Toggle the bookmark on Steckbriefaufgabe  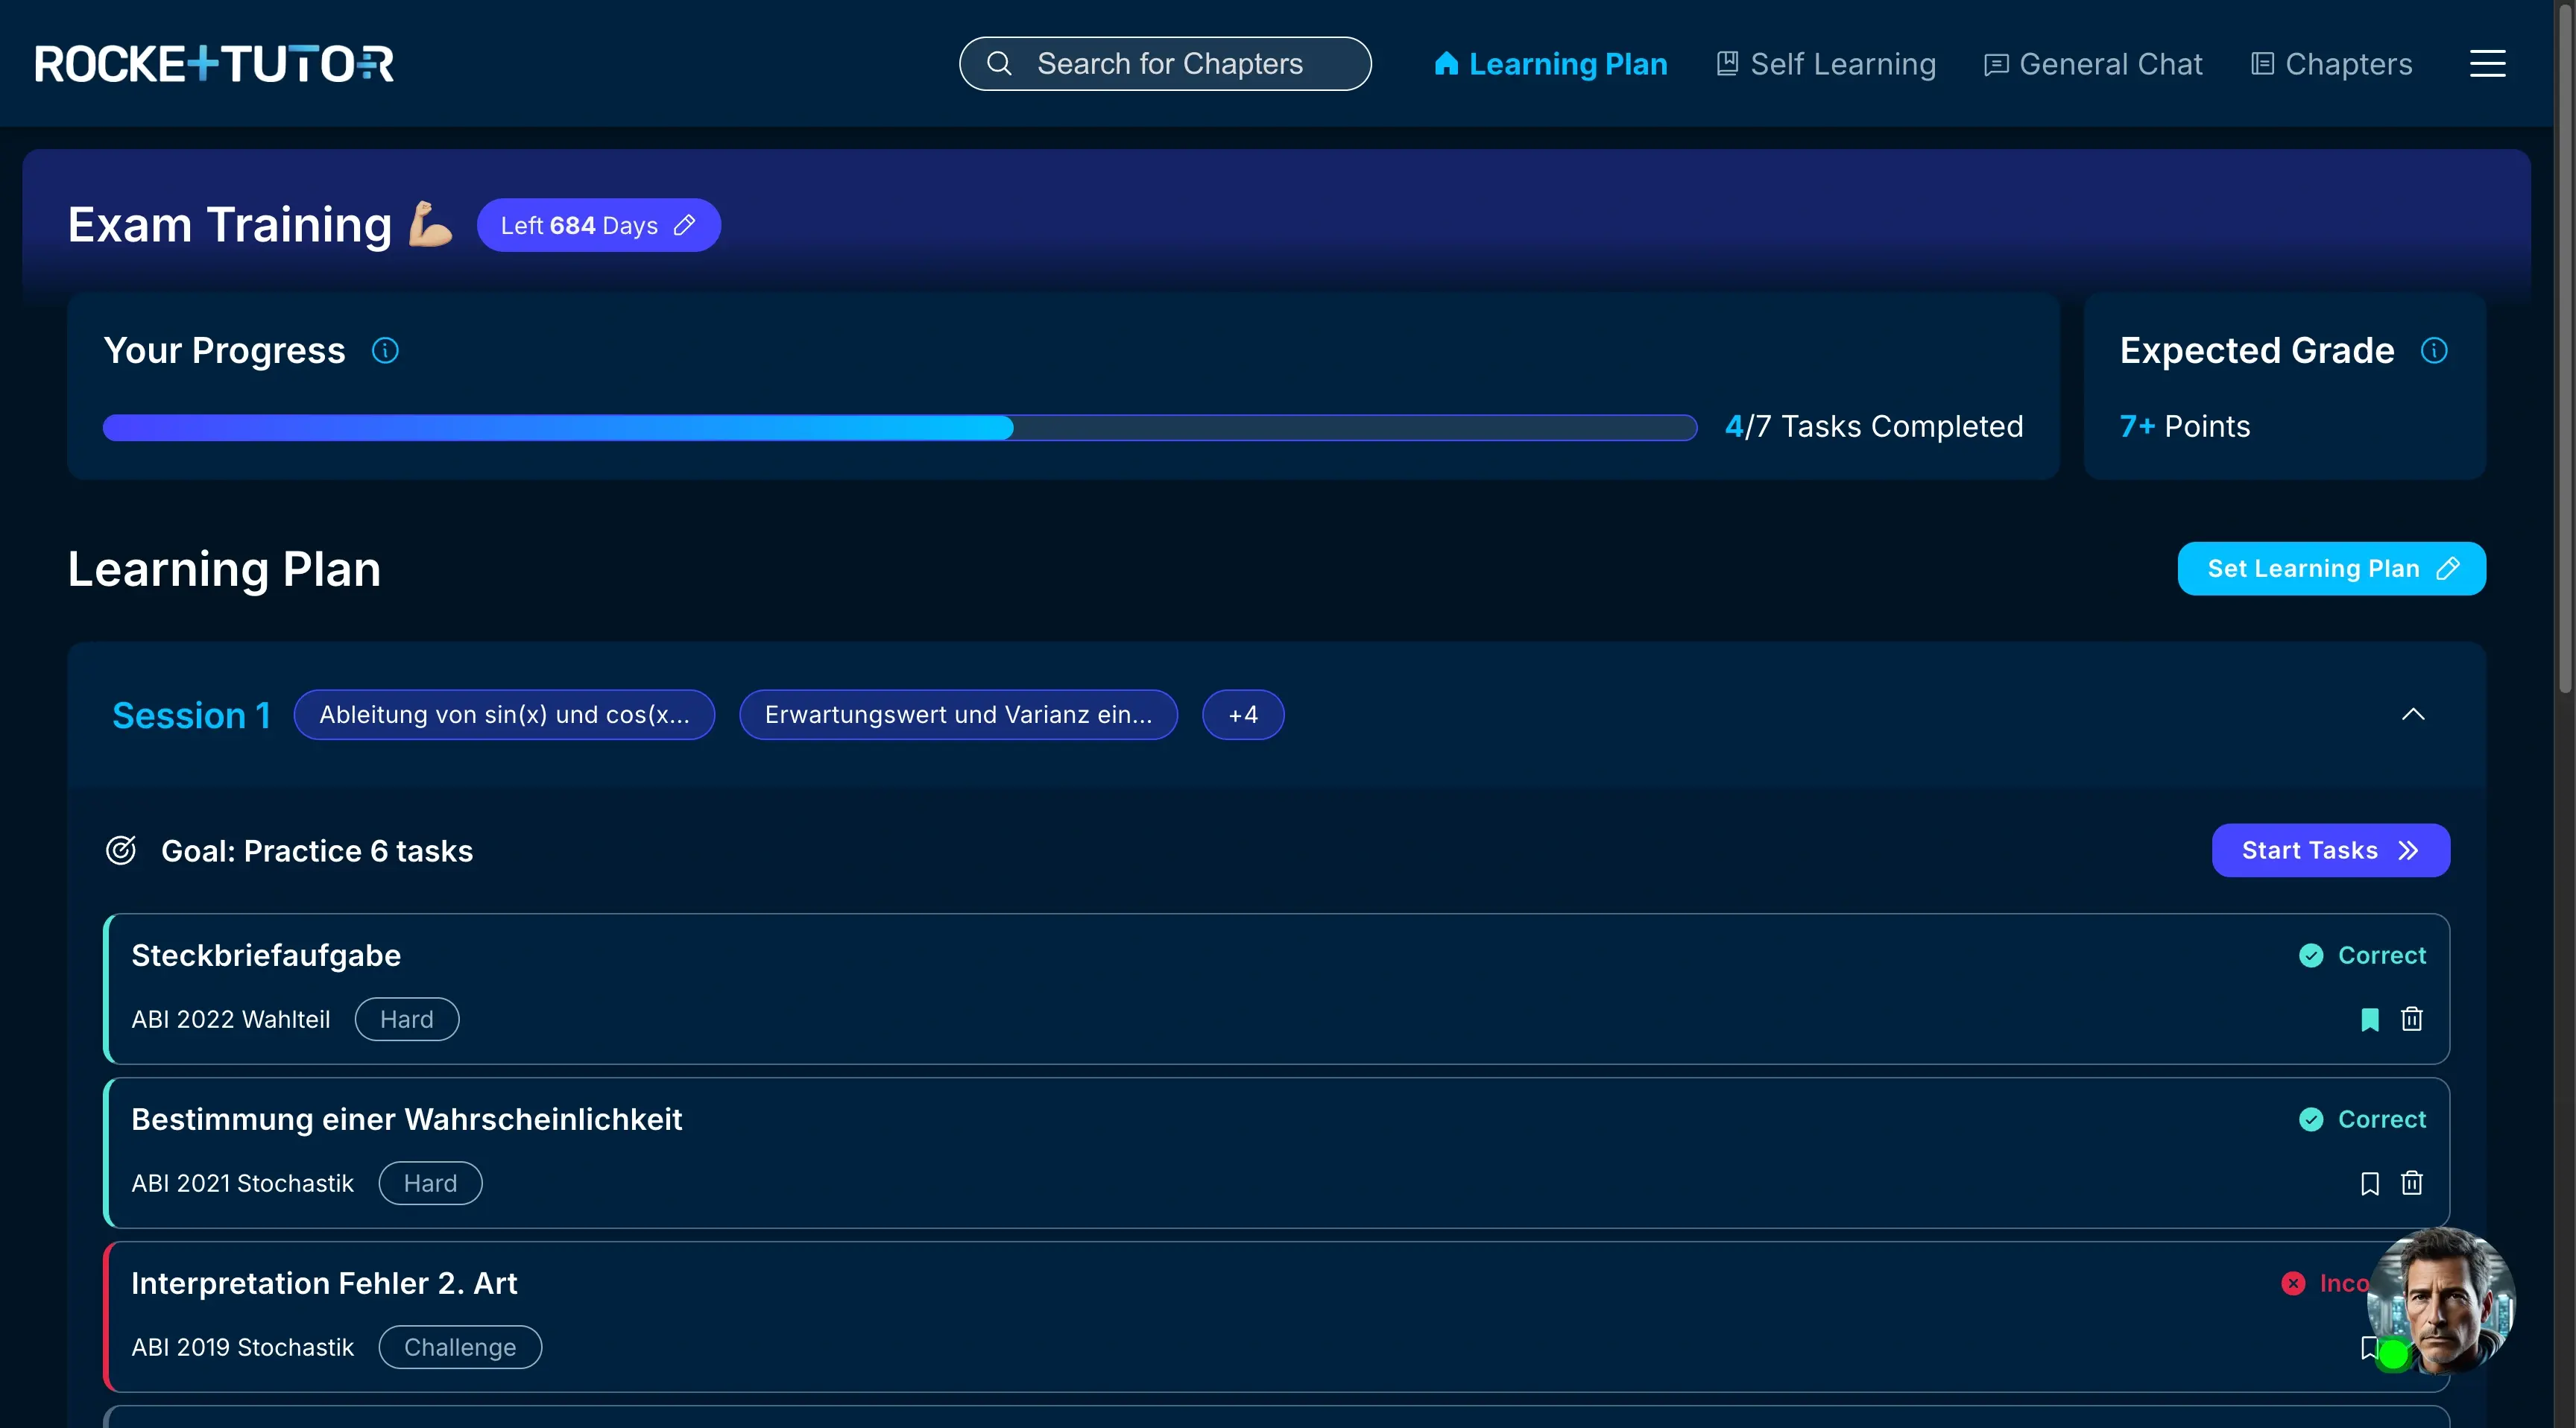[2370, 1019]
